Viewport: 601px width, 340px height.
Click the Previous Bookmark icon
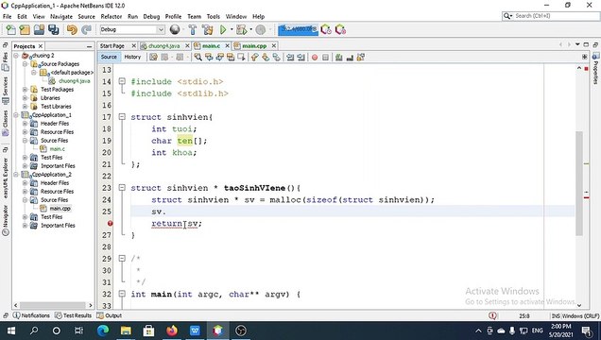[254, 57]
